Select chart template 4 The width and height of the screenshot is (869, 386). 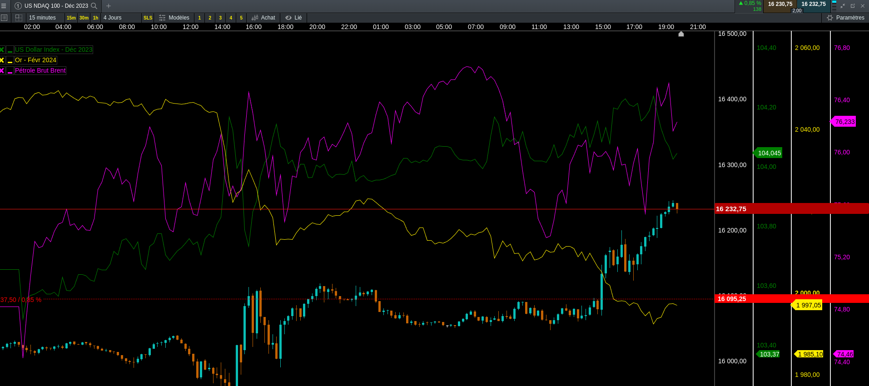coord(231,18)
